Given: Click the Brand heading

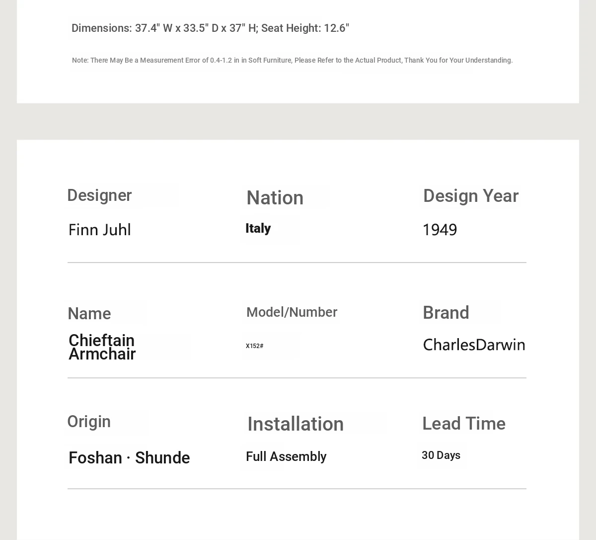Looking at the screenshot, I should 446,313.
